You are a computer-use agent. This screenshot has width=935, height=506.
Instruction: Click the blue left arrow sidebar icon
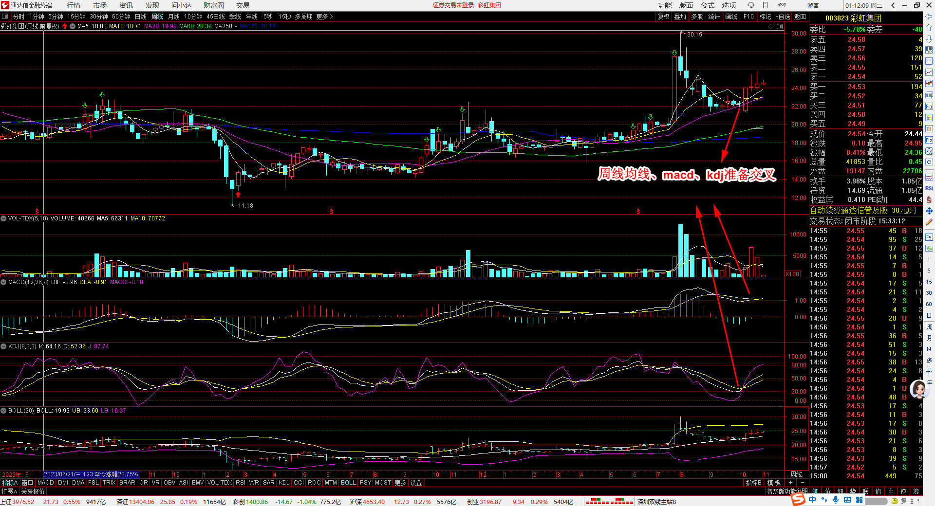click(929, 17)
